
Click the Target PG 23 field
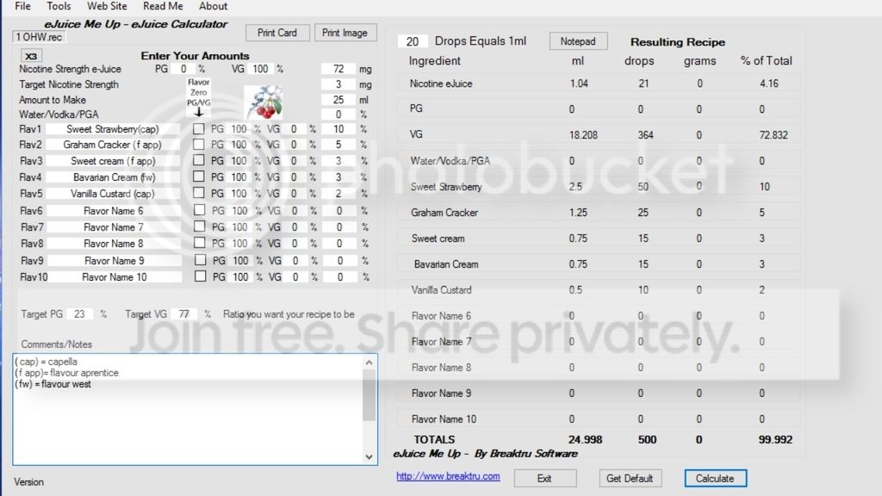79,313
